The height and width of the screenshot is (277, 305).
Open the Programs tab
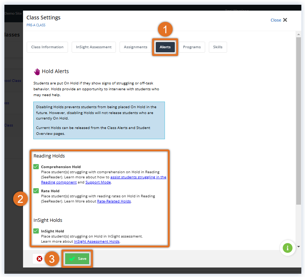click(x=192, y=47)
